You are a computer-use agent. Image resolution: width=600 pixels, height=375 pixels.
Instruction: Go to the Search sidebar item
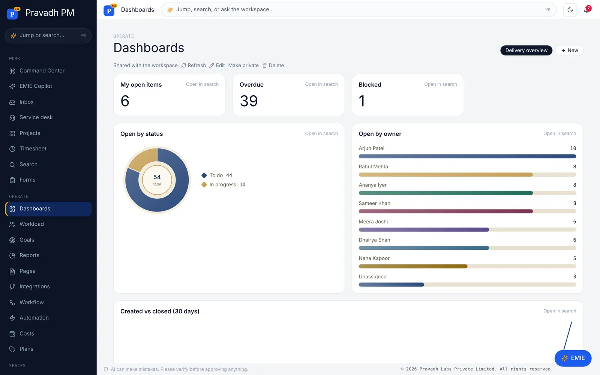(x=48, y=165)
